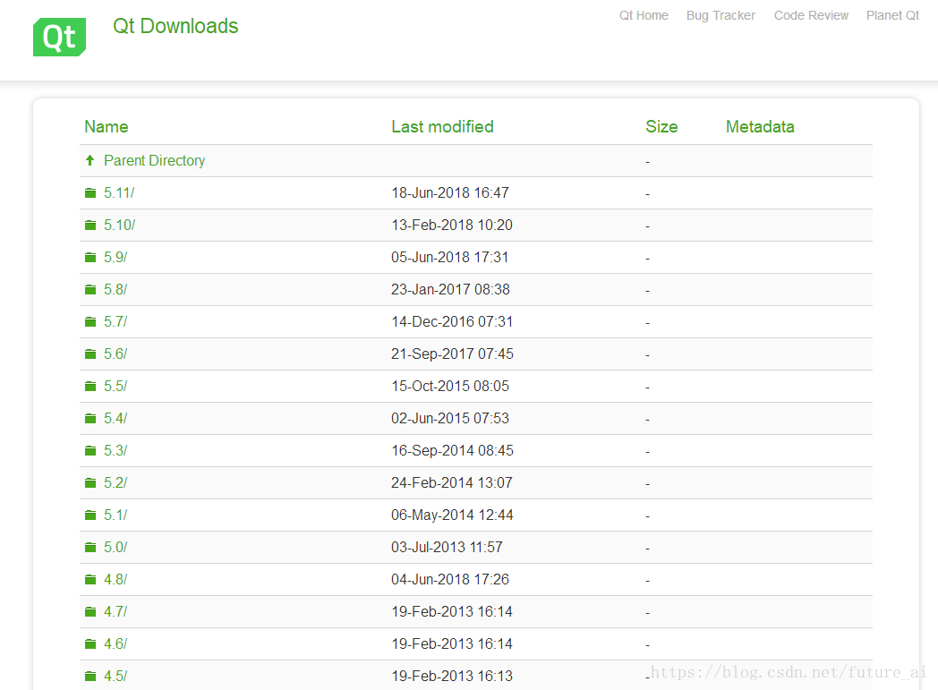Open the 5.7/ directory link
938x690 pixels.
(115, 321)
